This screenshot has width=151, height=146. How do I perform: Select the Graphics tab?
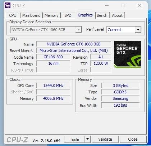point(85,15)
